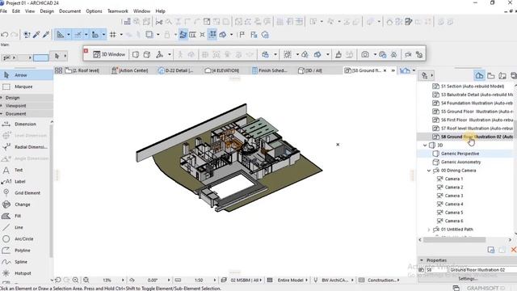Toggle the grid display icon
517x291 pixels.
[x=113, y=35]
